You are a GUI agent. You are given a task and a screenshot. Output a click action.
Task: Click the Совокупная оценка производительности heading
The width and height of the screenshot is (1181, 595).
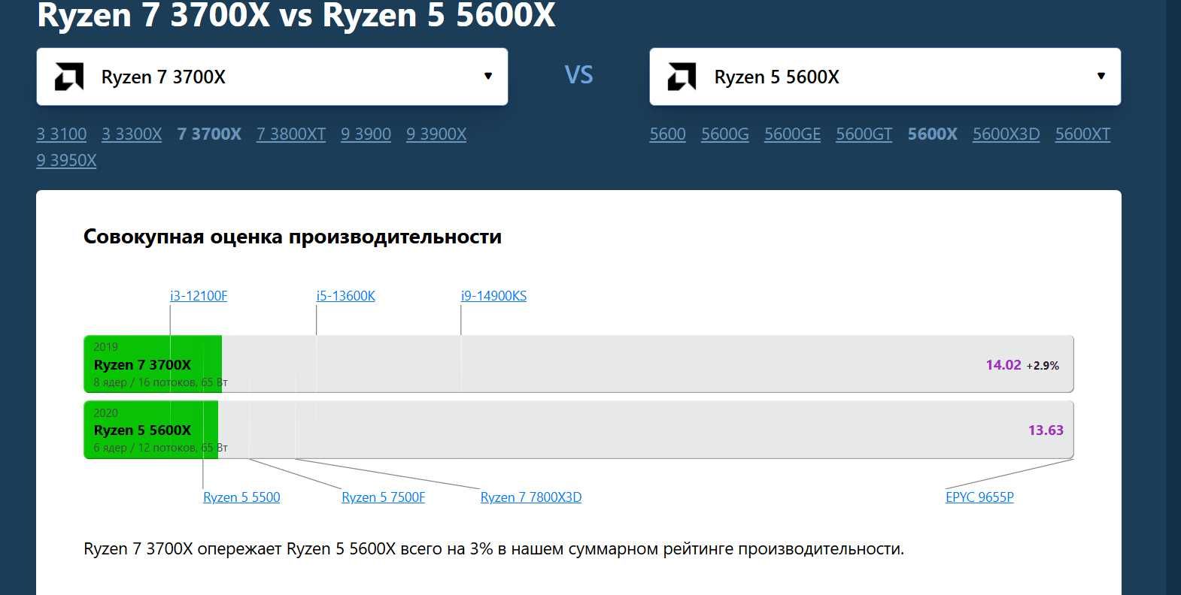point(293,237)
